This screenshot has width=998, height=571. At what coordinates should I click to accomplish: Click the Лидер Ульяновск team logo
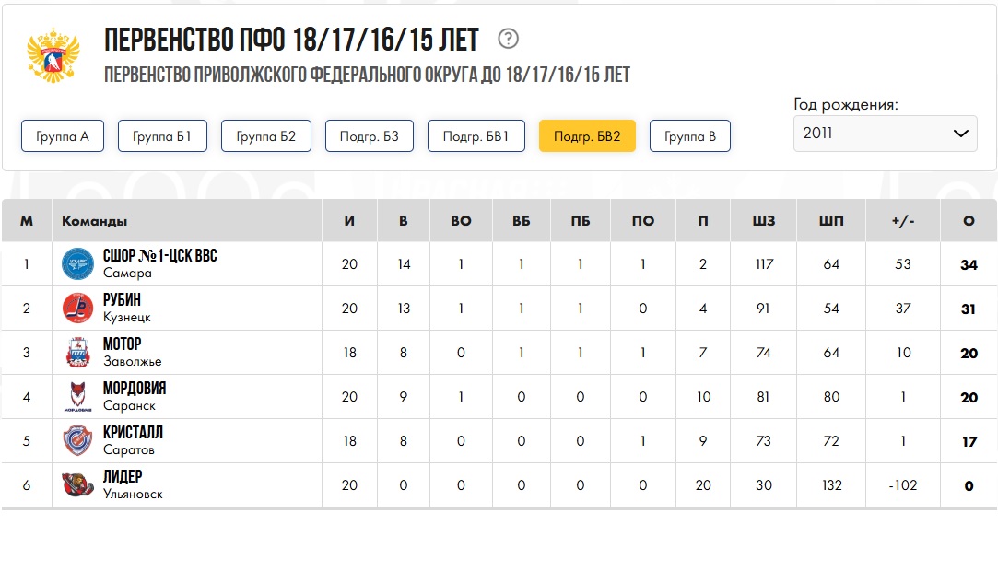point(77,485)
